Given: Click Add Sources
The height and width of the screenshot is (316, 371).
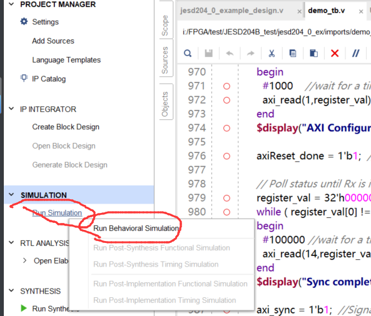Looking at the screenshot, I should [x=53, y=41].
